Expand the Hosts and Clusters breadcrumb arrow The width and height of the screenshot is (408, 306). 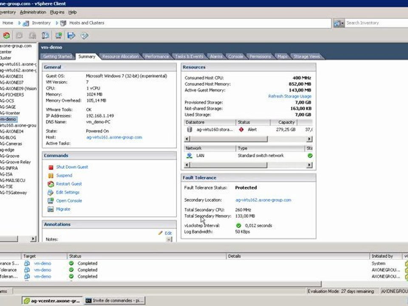(57, 23)
